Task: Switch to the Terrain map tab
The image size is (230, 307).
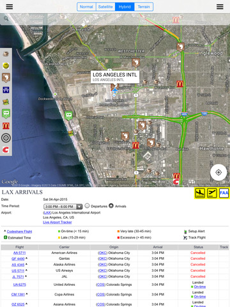Action: coord(144,7)
